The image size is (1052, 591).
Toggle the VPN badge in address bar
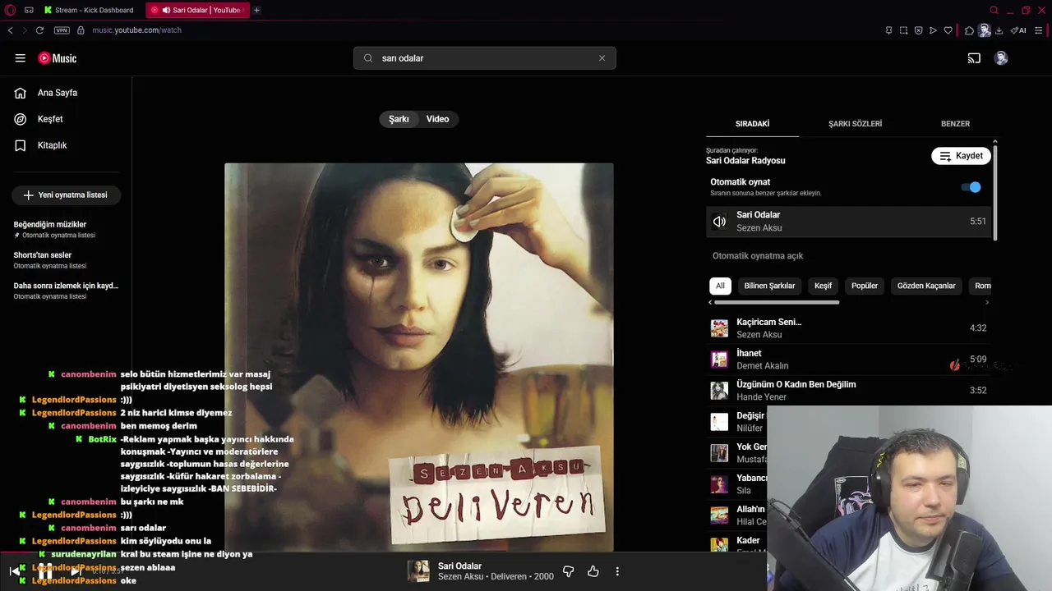click(62, 30)
